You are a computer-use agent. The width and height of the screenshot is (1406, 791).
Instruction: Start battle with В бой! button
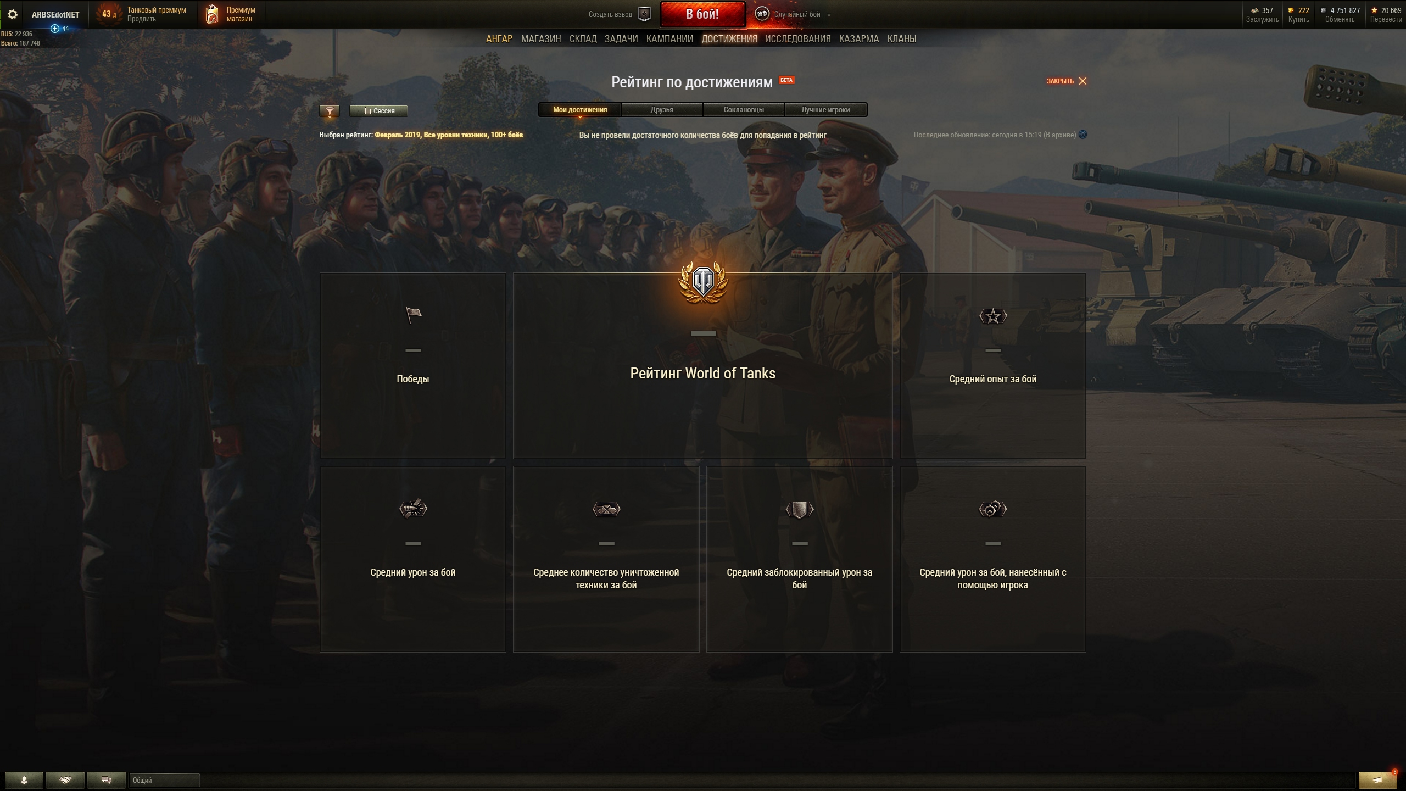pyautogui.click(x=702, y=14)
